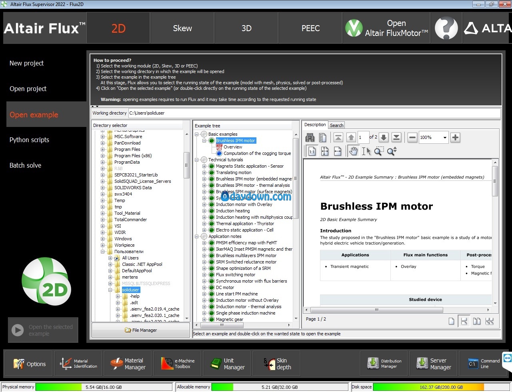Image resolution: width=512 pixels, height=392 pixels.
Task: Zoom in with the plus button
Action: tap(455, 138)
